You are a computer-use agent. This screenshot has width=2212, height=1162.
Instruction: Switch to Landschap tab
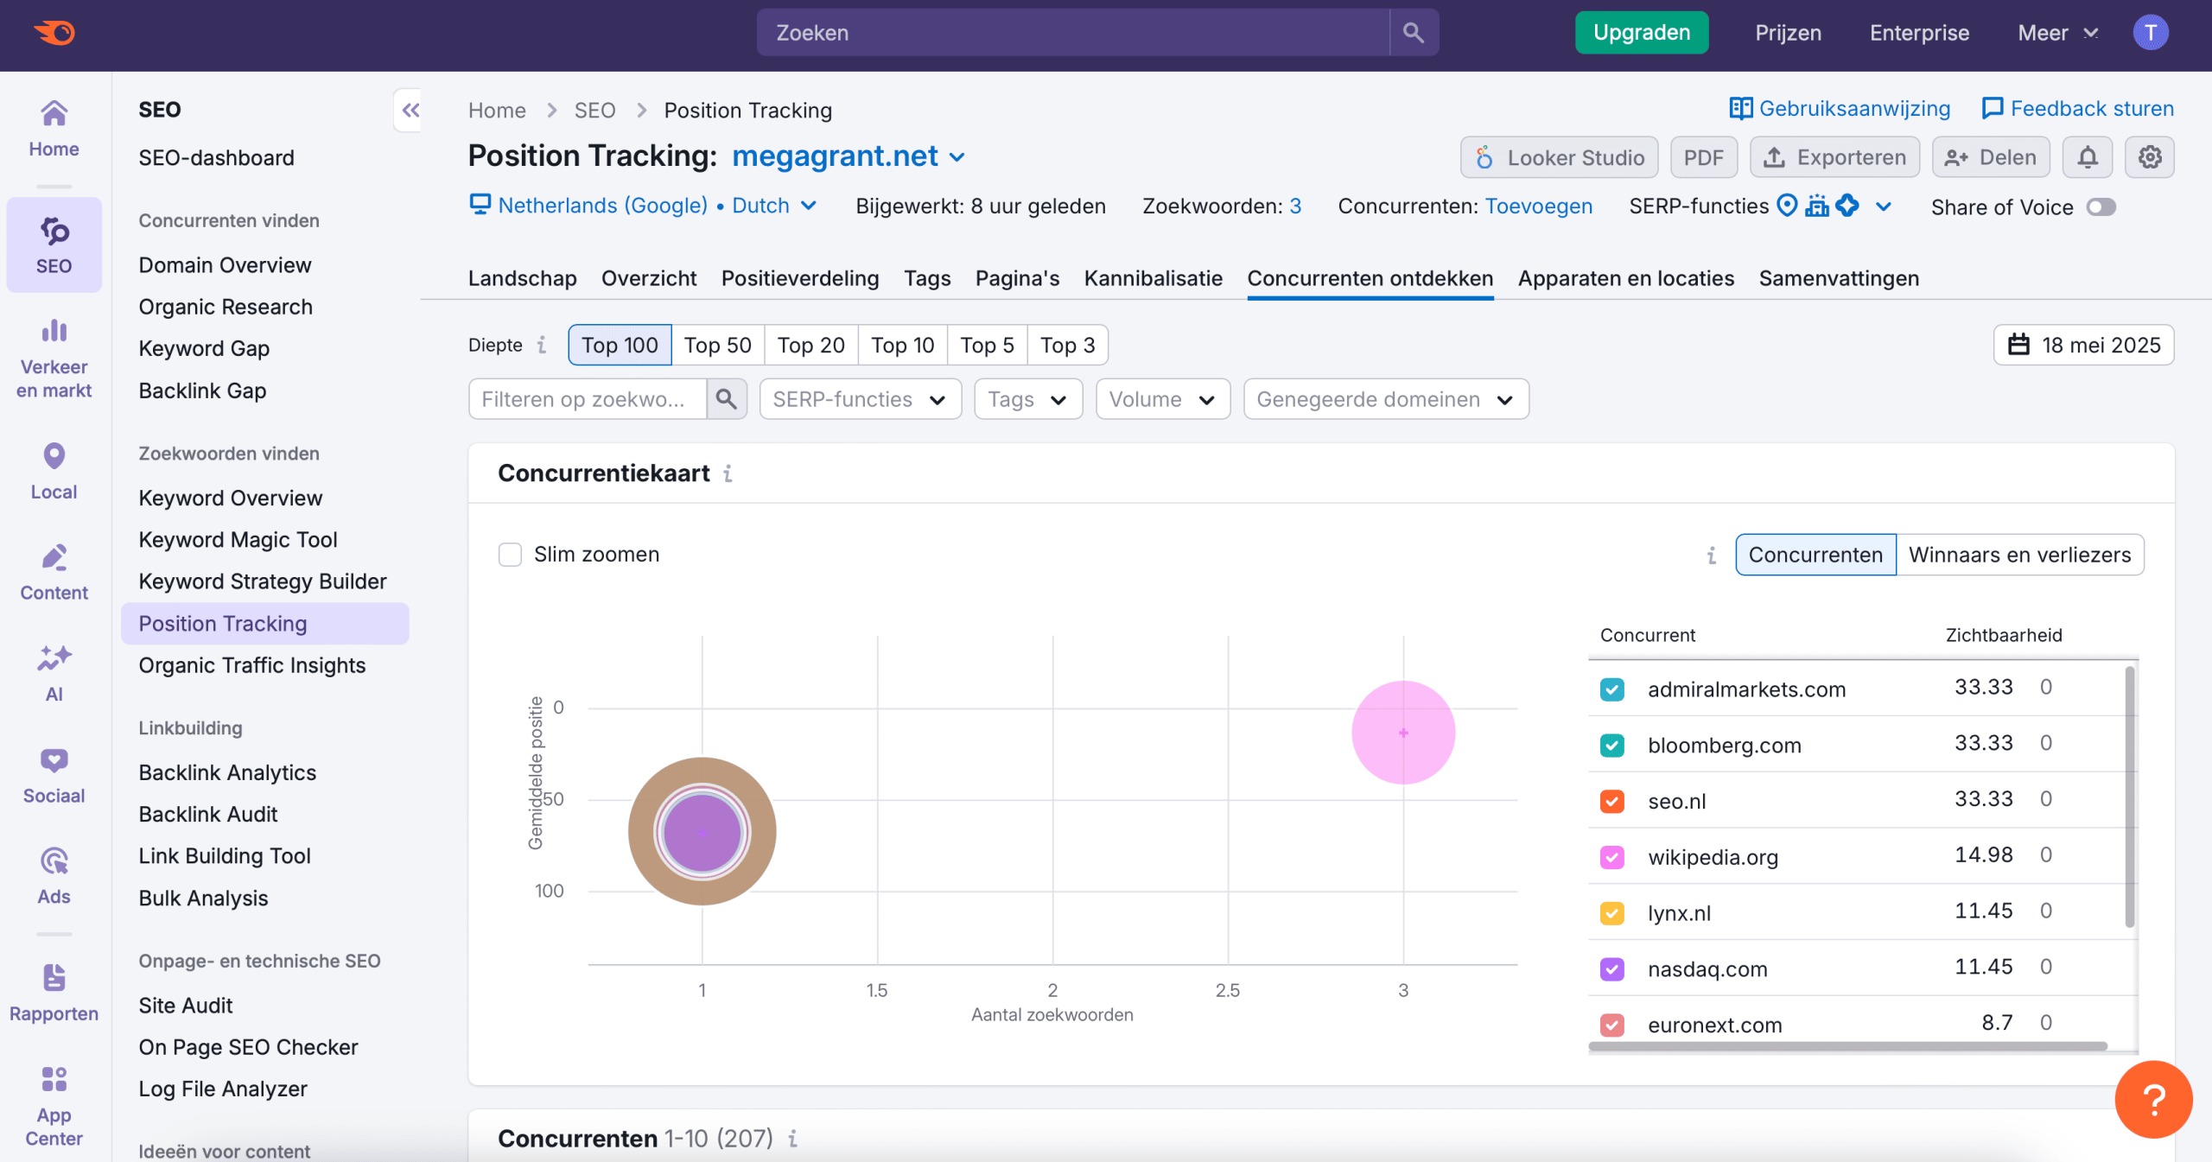[522, 278]
